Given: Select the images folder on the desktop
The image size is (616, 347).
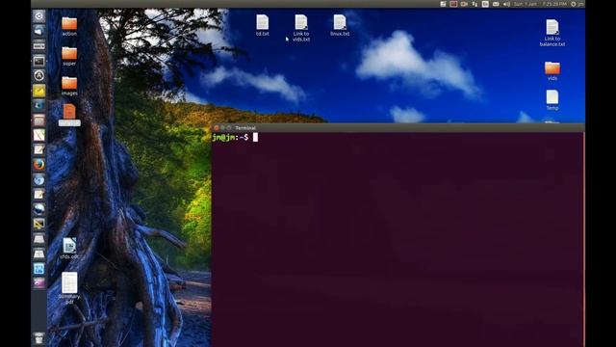Looking at the screenshot, I should click(x=69, y=86).
